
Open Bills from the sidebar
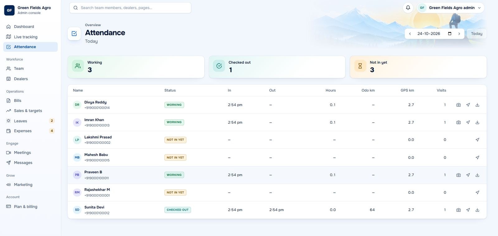[x=31, y=101]
